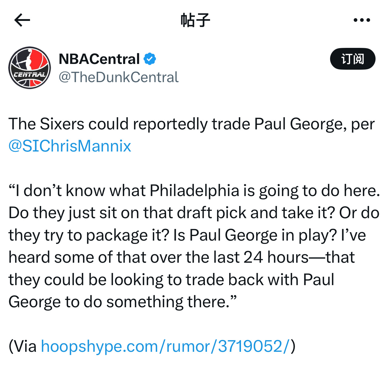Viewport: 391px width, 373px height.
Task: Follow the hoopshype.com/rumor/3719052 link
Action: [x=165, y=346]
